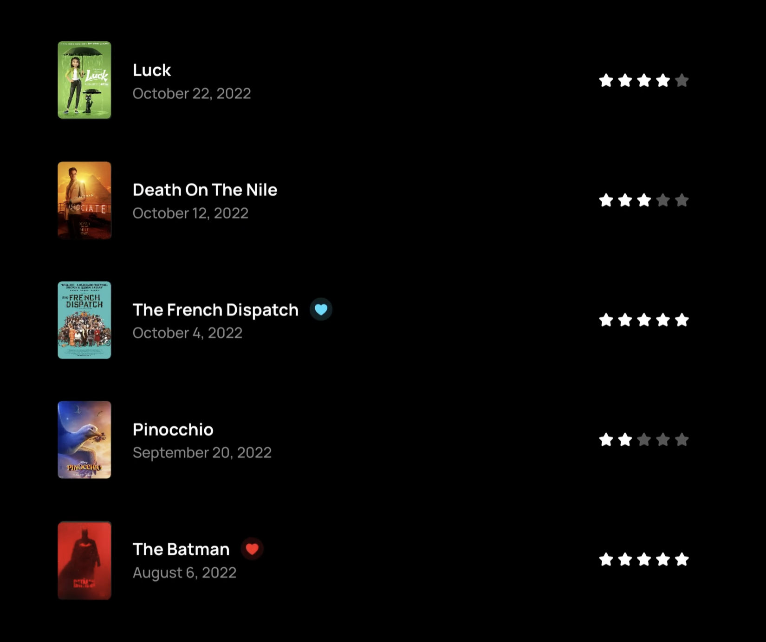Open the Luck movie poster

pos(84,80)
